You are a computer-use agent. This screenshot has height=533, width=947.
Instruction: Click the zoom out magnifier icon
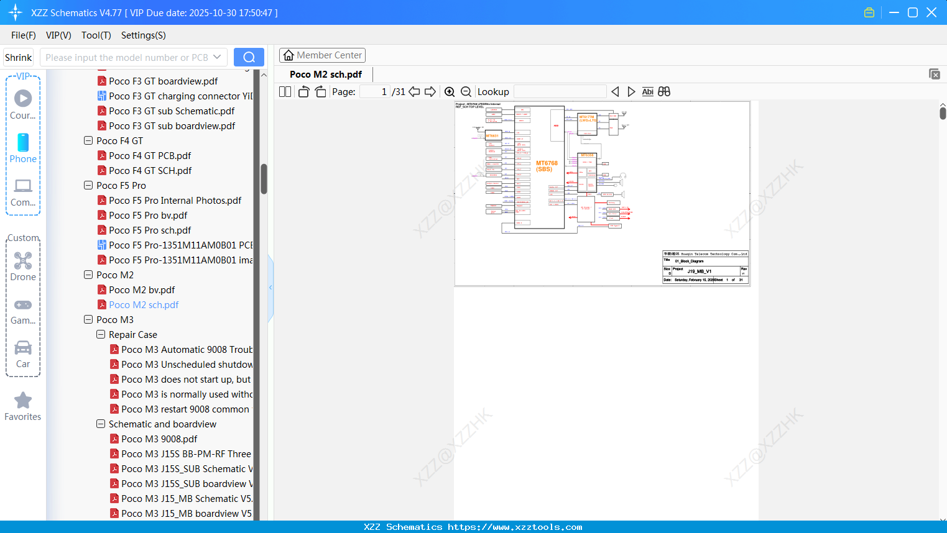[466, 92]
